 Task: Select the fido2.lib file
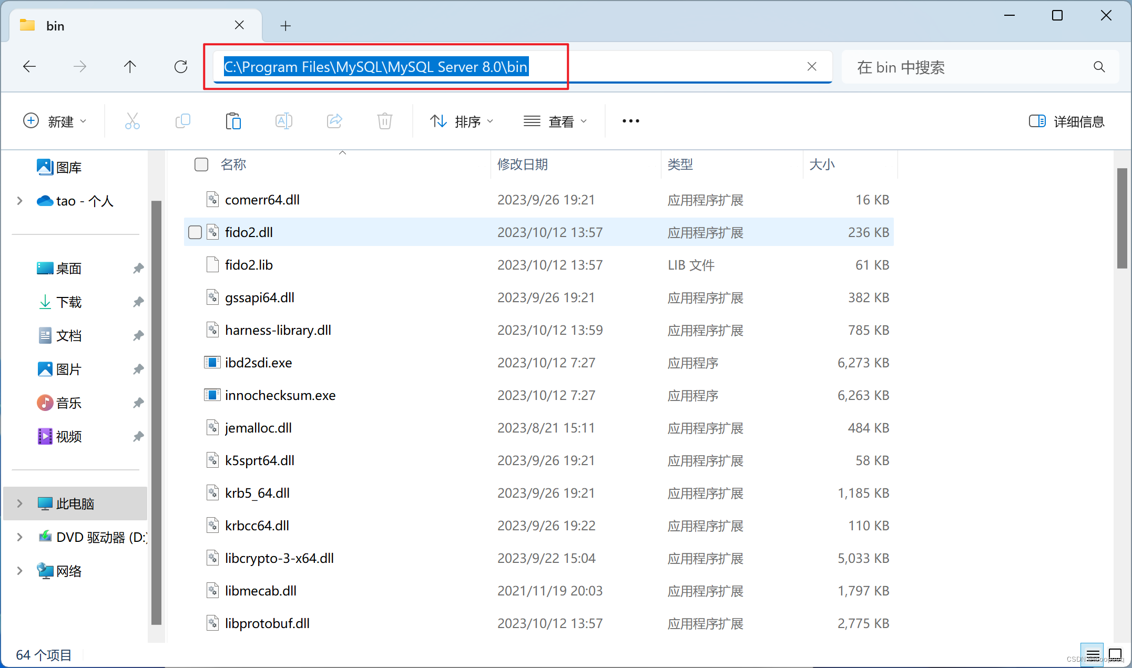[539, 265]
